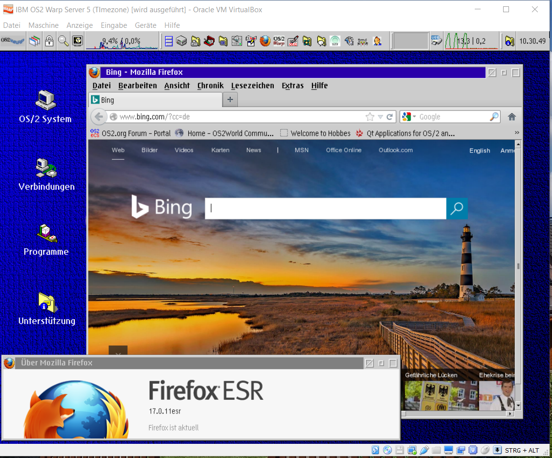This screenshot has height=458, width=552.
Task: Show more bookmarks with the chevron
Action: pos(517,133)
